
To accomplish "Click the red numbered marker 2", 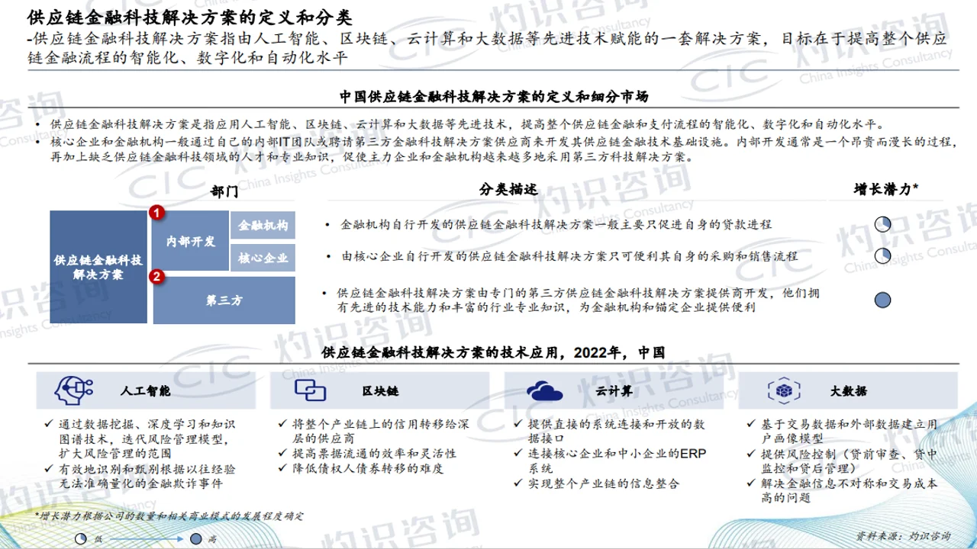I will tap(156, 278).
